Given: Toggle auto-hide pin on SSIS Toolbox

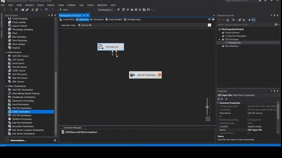Looking at the screenshot, I should coord(52,15).
